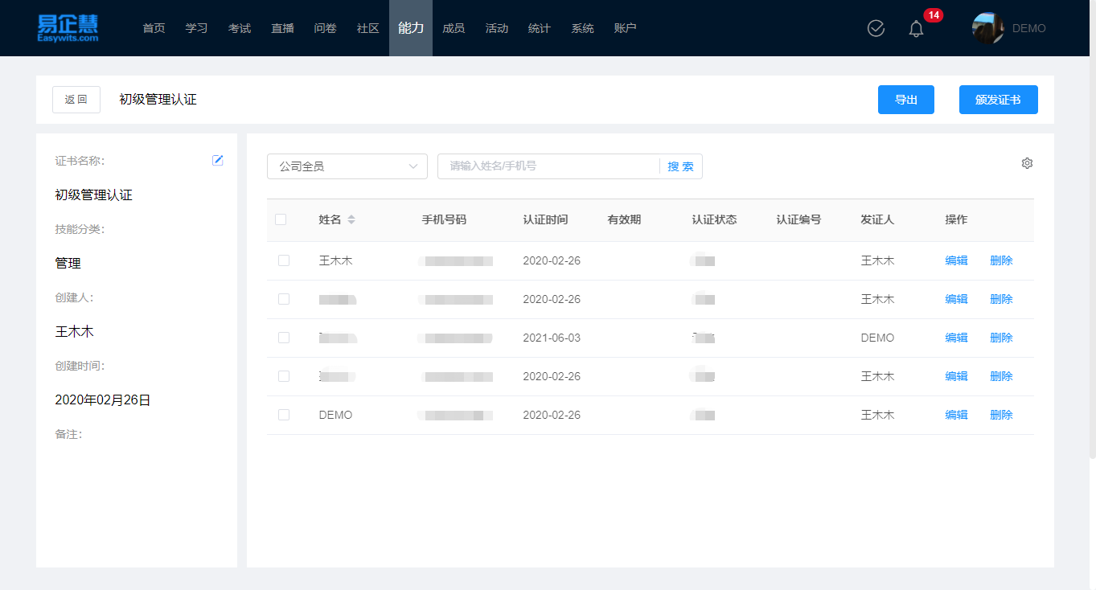Image resolution: width=1096 pixels, height=590 pixels.
Task: Focus the 请输入姓名/手机号 search field
Action: (548, 166)
